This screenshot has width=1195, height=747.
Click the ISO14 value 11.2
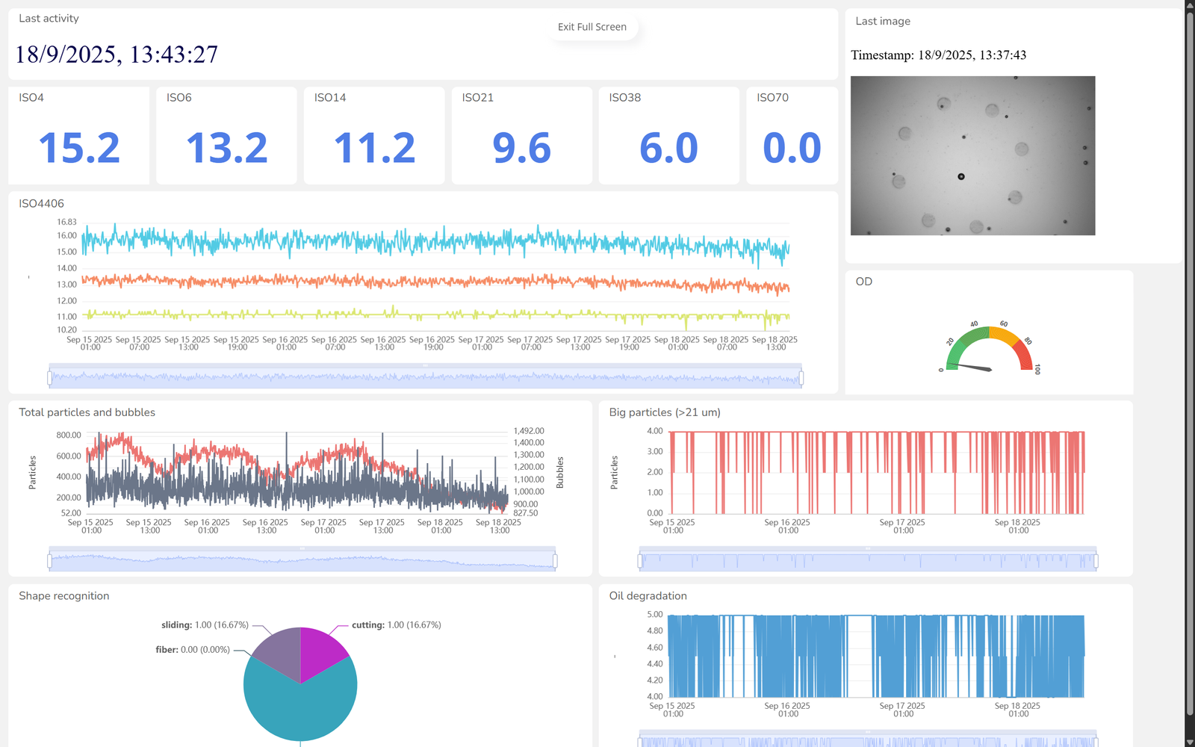coord(374,148)
